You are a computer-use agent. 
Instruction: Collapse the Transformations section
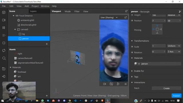[132, 41]
